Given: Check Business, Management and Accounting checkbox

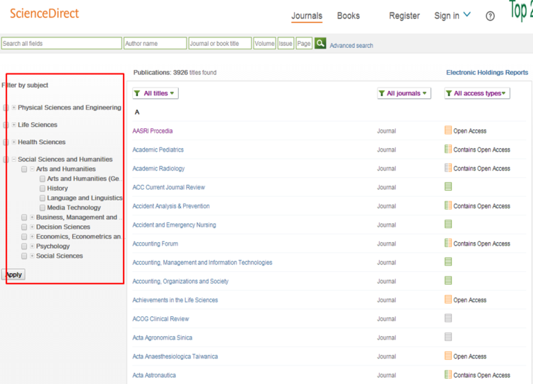Looking at the screenshot, I should click(24, 217).
